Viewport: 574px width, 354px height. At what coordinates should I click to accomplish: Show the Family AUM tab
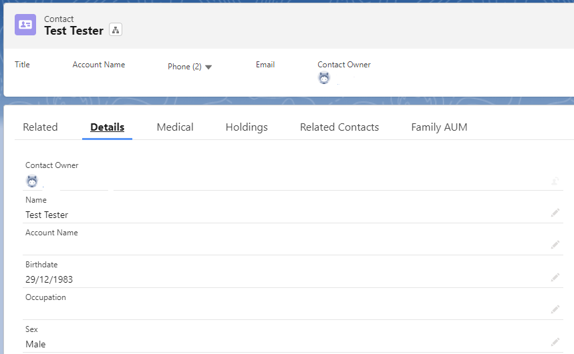(439, 127)
